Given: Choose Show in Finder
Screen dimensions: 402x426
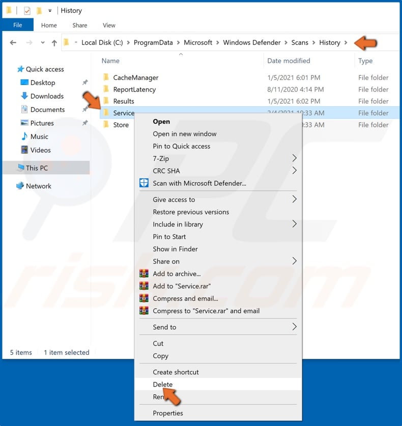Looking at the screenshot, I should 175,249.
